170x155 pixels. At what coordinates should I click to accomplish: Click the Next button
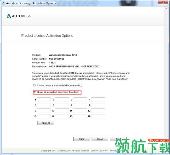pyautogui.click(x=118, y=139)
